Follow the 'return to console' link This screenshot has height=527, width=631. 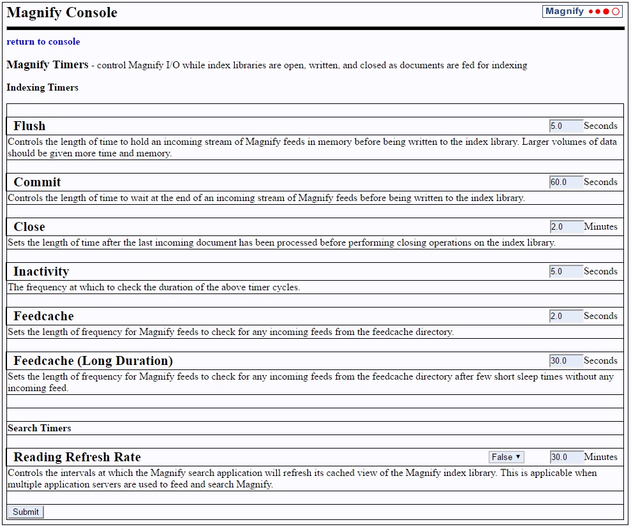[43, 41]
